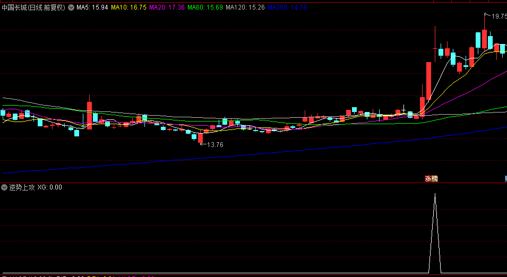Viewport: 507px width, 277px height.
Task: Click the red candle at 13.76 low
Action: [x=201, y=138]
